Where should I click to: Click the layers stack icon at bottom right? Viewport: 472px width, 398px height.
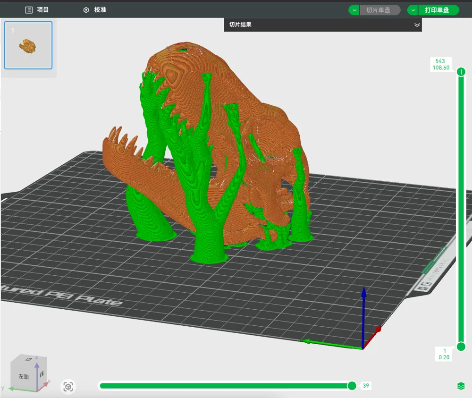point(461,386)
